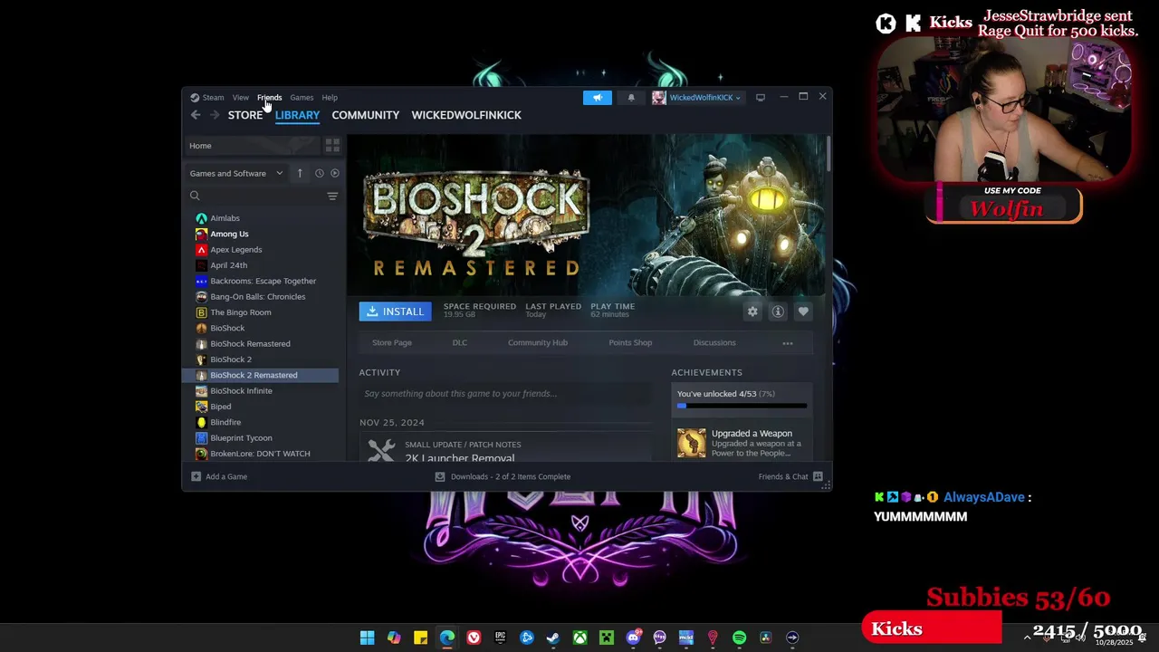Open the announcements megaphone button
The image size is (1159, 652).
598,98
